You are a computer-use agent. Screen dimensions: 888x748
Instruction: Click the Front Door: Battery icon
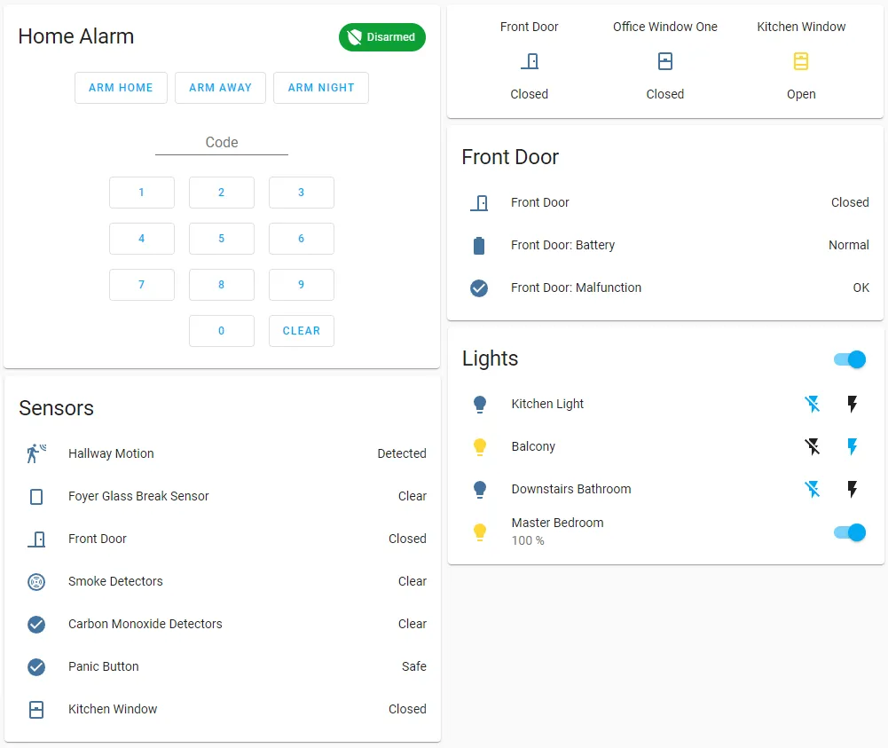tap(479, 245)
